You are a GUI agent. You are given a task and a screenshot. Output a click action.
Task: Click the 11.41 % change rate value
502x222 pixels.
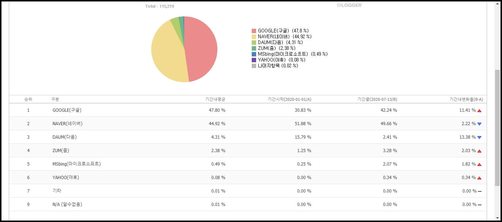tap(468, 110)
